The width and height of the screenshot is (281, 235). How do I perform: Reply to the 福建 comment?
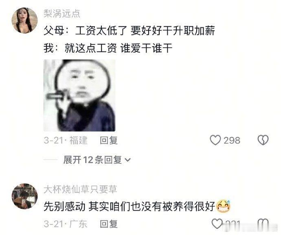(109, 140)
